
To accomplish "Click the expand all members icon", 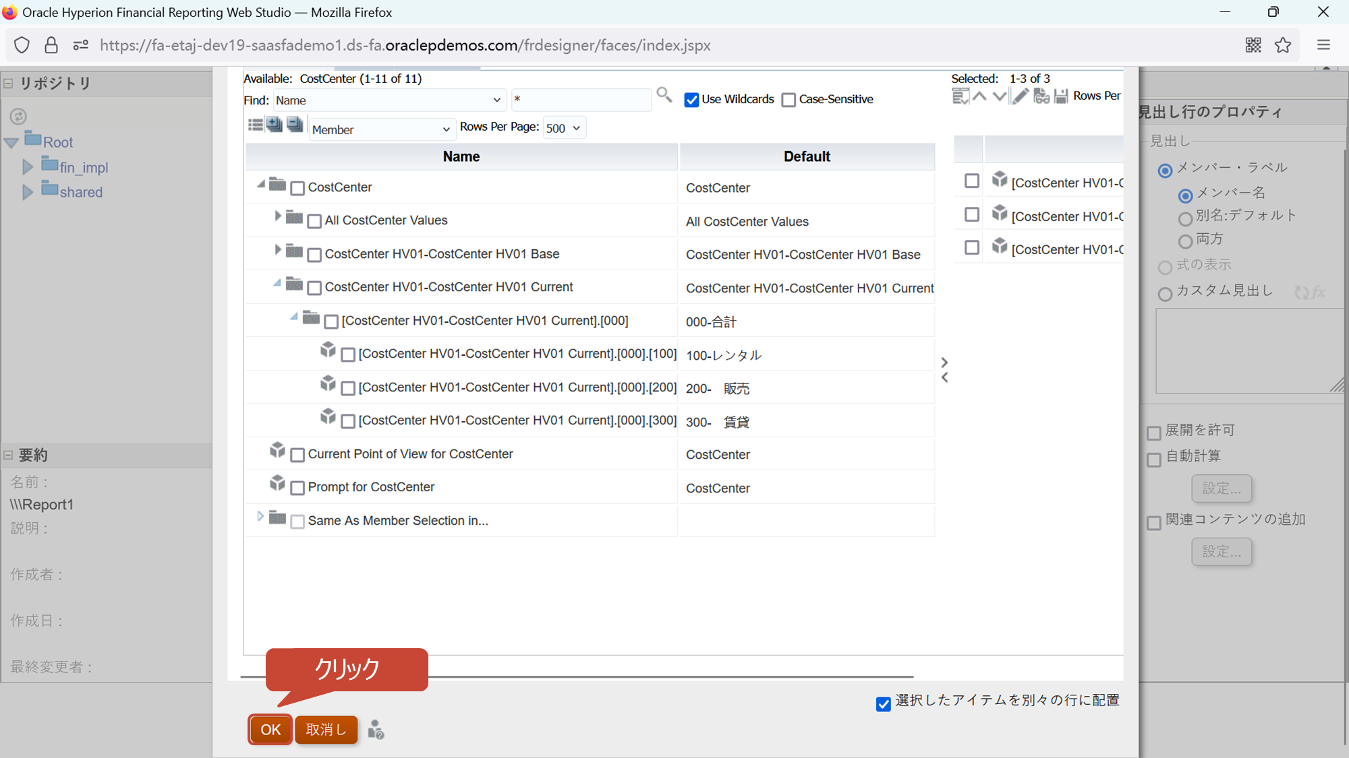I will [275, 125].
